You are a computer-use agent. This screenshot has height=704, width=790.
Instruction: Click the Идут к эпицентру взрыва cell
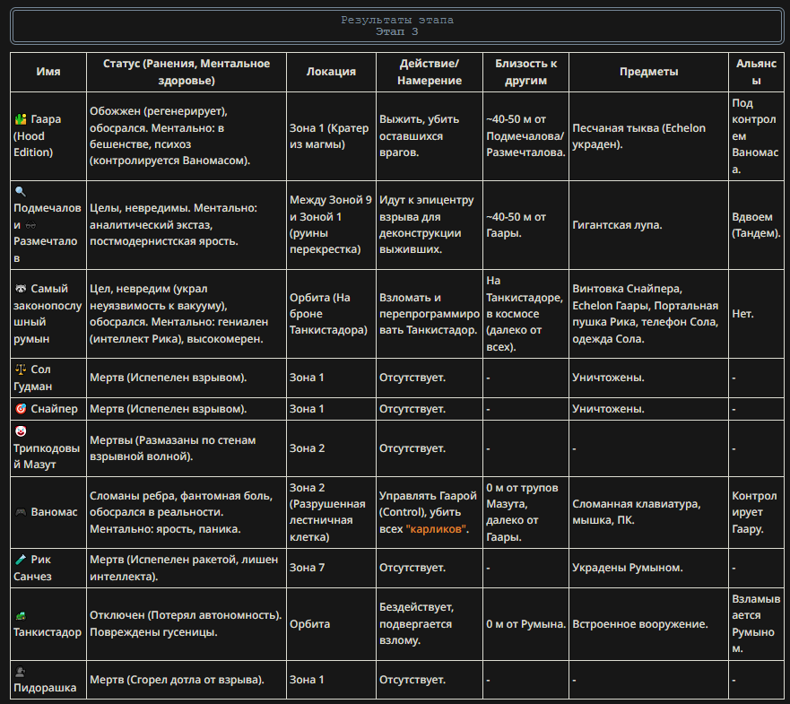coord(430,225)
